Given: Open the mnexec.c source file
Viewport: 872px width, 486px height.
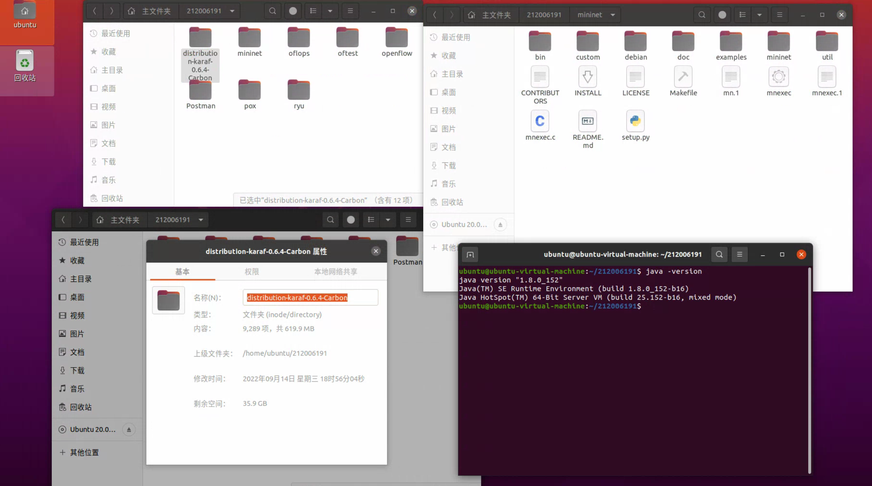Looking at the screenshot, I should tap(540, 121).
